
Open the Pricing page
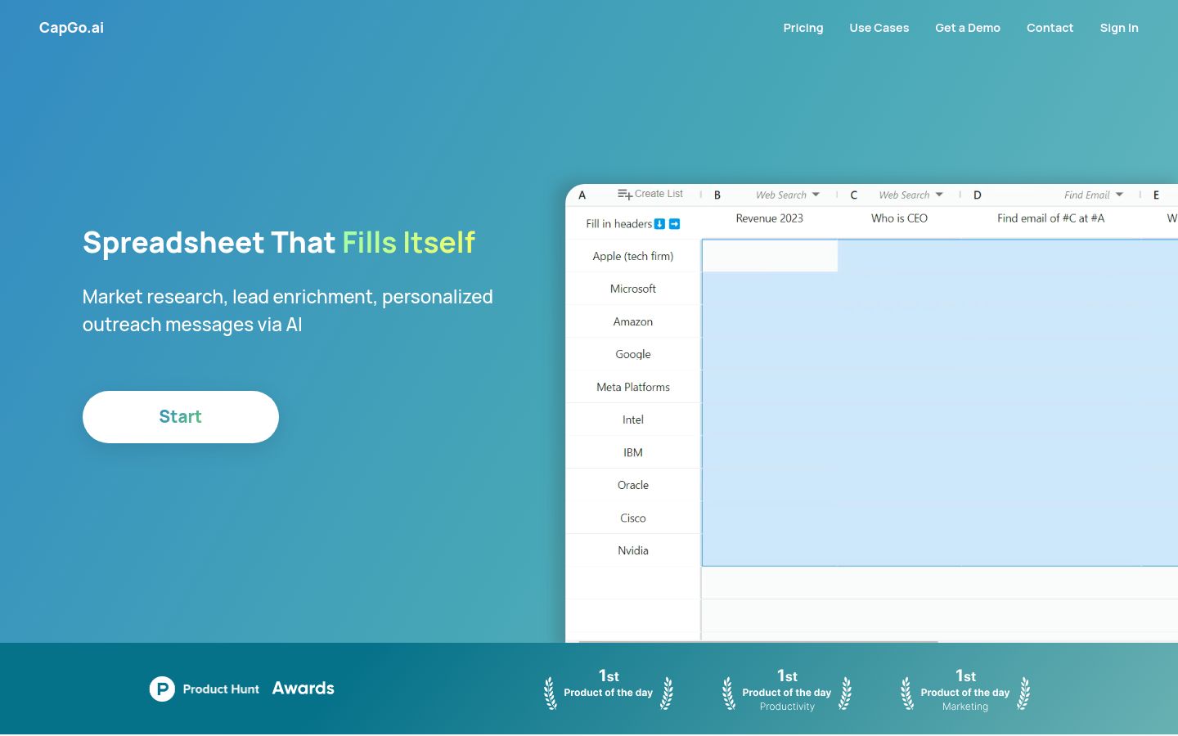tap(803, 28)
